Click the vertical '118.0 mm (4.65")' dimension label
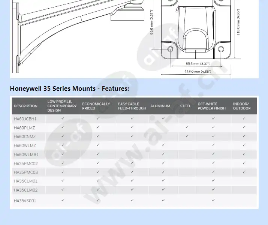Viewport: 268px width, 225px height. tap(238, 22)
